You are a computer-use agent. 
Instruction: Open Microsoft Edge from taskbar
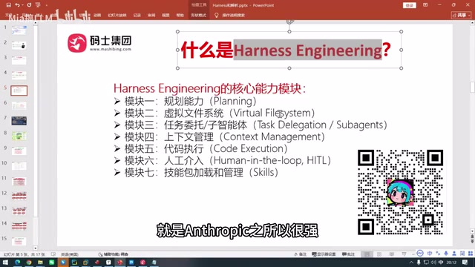[17, 262]
